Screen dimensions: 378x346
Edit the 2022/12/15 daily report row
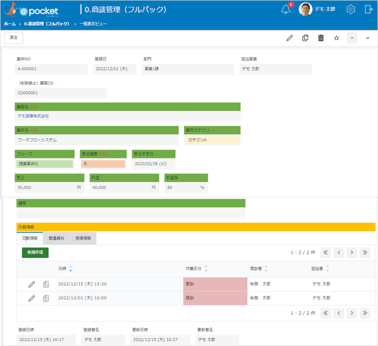(32, 284)
